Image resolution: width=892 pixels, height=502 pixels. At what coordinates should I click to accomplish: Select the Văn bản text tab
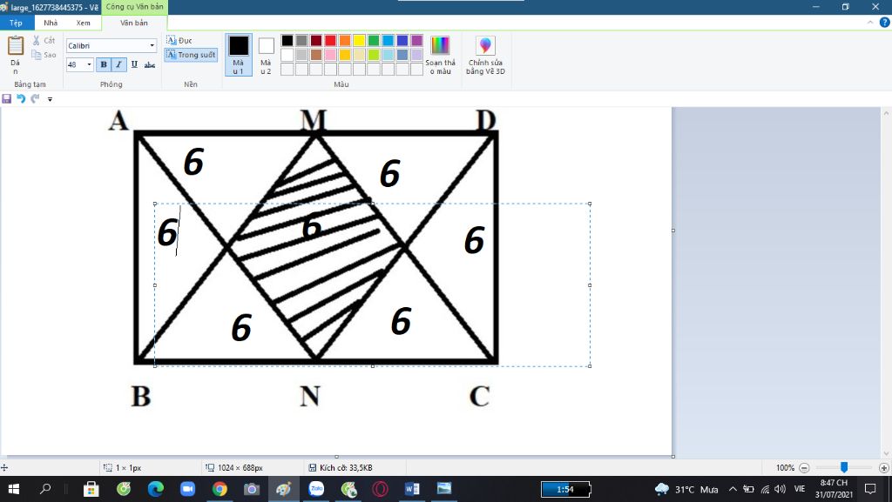point(133,23)
